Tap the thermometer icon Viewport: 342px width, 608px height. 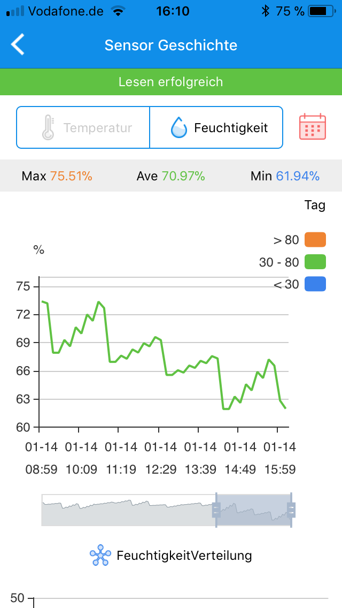point(49,128)
